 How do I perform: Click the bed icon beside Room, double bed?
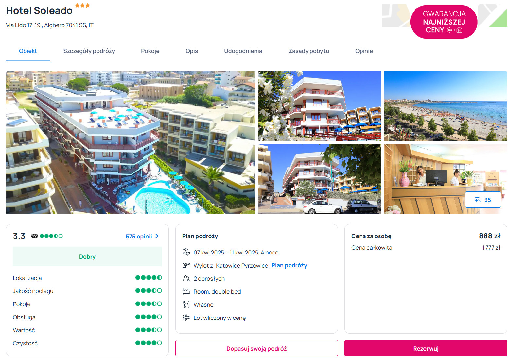[x=186, y=291]
